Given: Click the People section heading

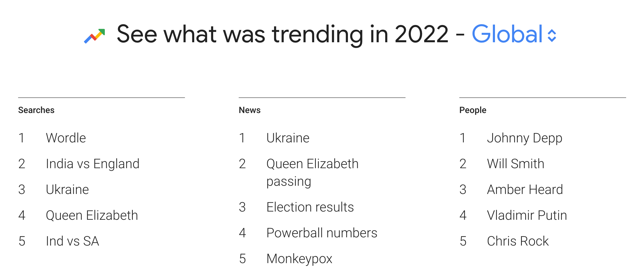Looking at the screenshot, I should 472,111.
